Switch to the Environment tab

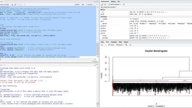105,1
